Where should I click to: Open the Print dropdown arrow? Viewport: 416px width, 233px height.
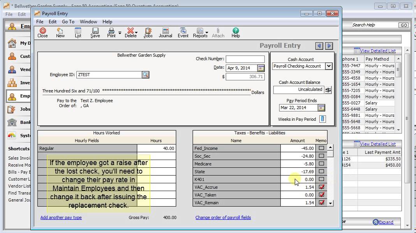(x=120, y=33)
